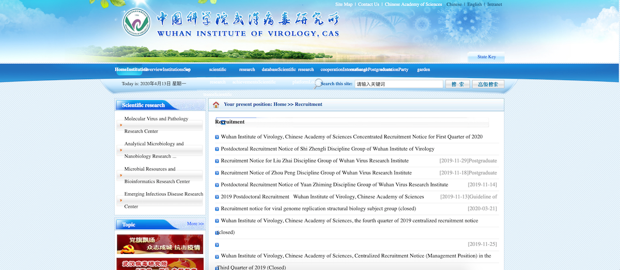The height and width of the screenshot is (270, 620).
Task: Click the house icon in the breadcrumb bar
Action: tap(216, 105)
